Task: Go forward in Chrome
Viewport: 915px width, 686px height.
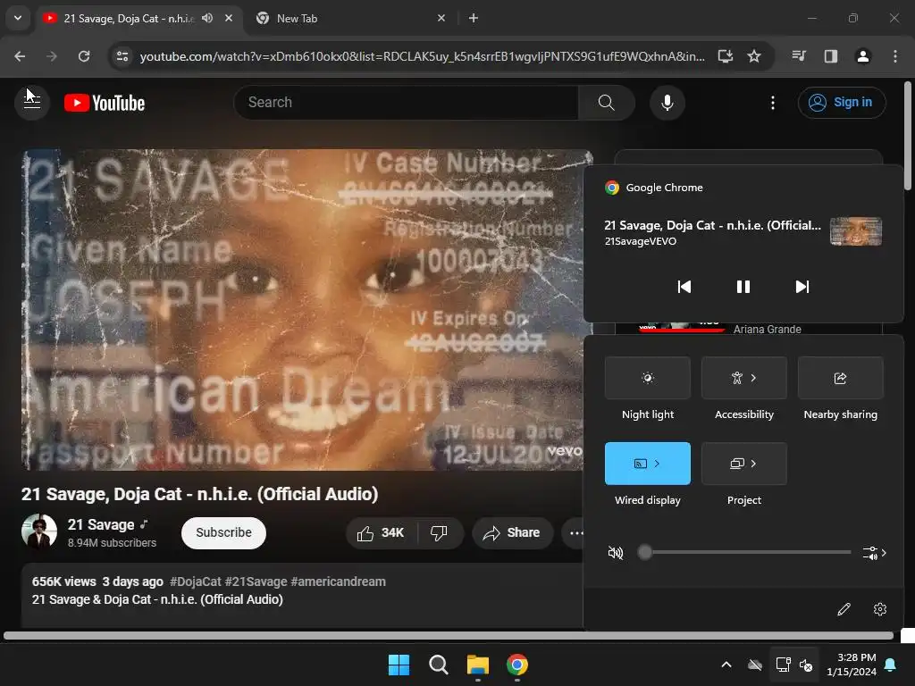Action: point(52,56)
